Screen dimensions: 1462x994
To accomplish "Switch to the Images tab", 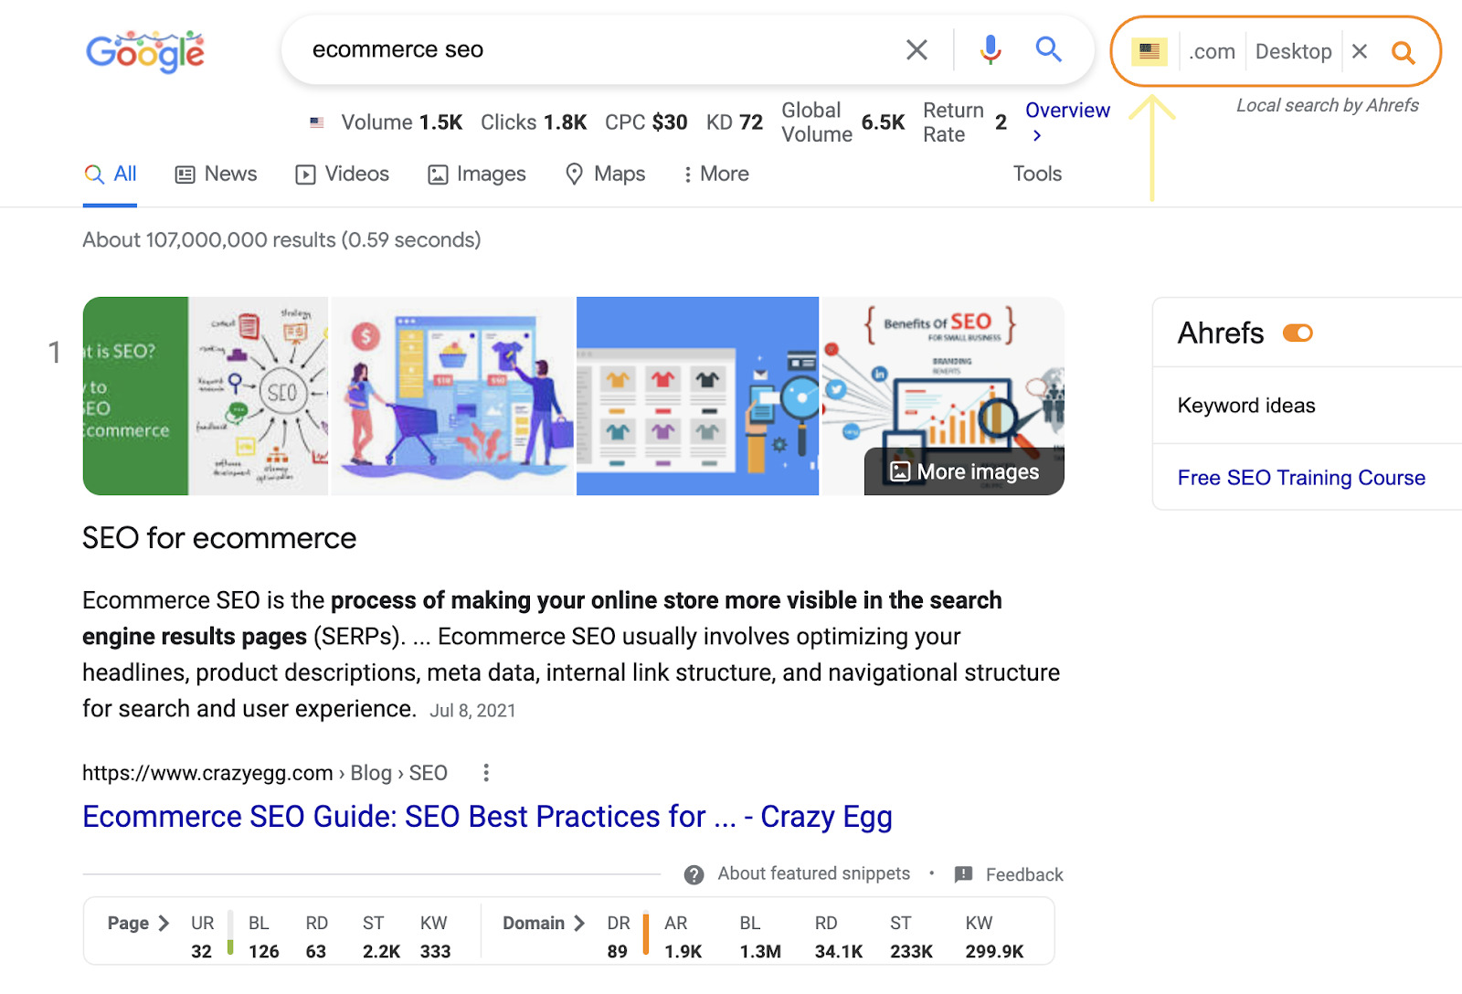I will tap(477, 174).
